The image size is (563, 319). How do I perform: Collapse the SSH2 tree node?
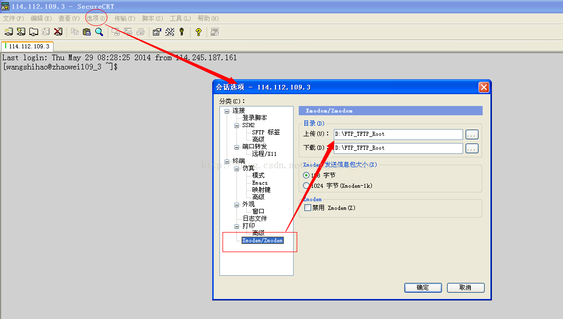[x=236, y=125]
